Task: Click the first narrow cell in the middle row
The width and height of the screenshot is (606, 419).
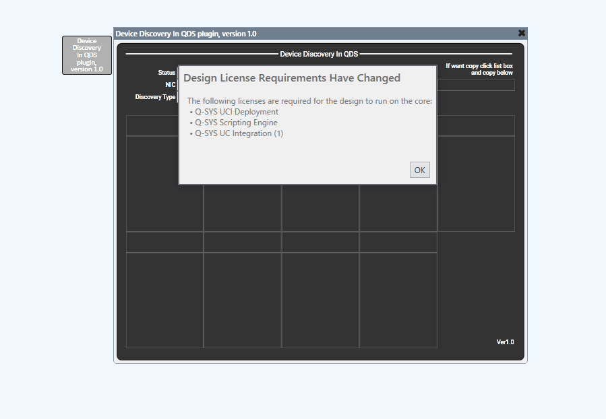Action: (x=164, y=242)
